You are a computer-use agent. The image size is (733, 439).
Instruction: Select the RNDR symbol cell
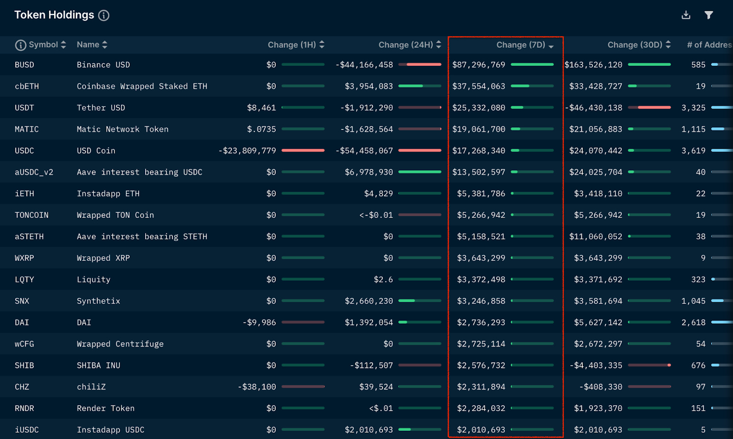tap(24, 408)
